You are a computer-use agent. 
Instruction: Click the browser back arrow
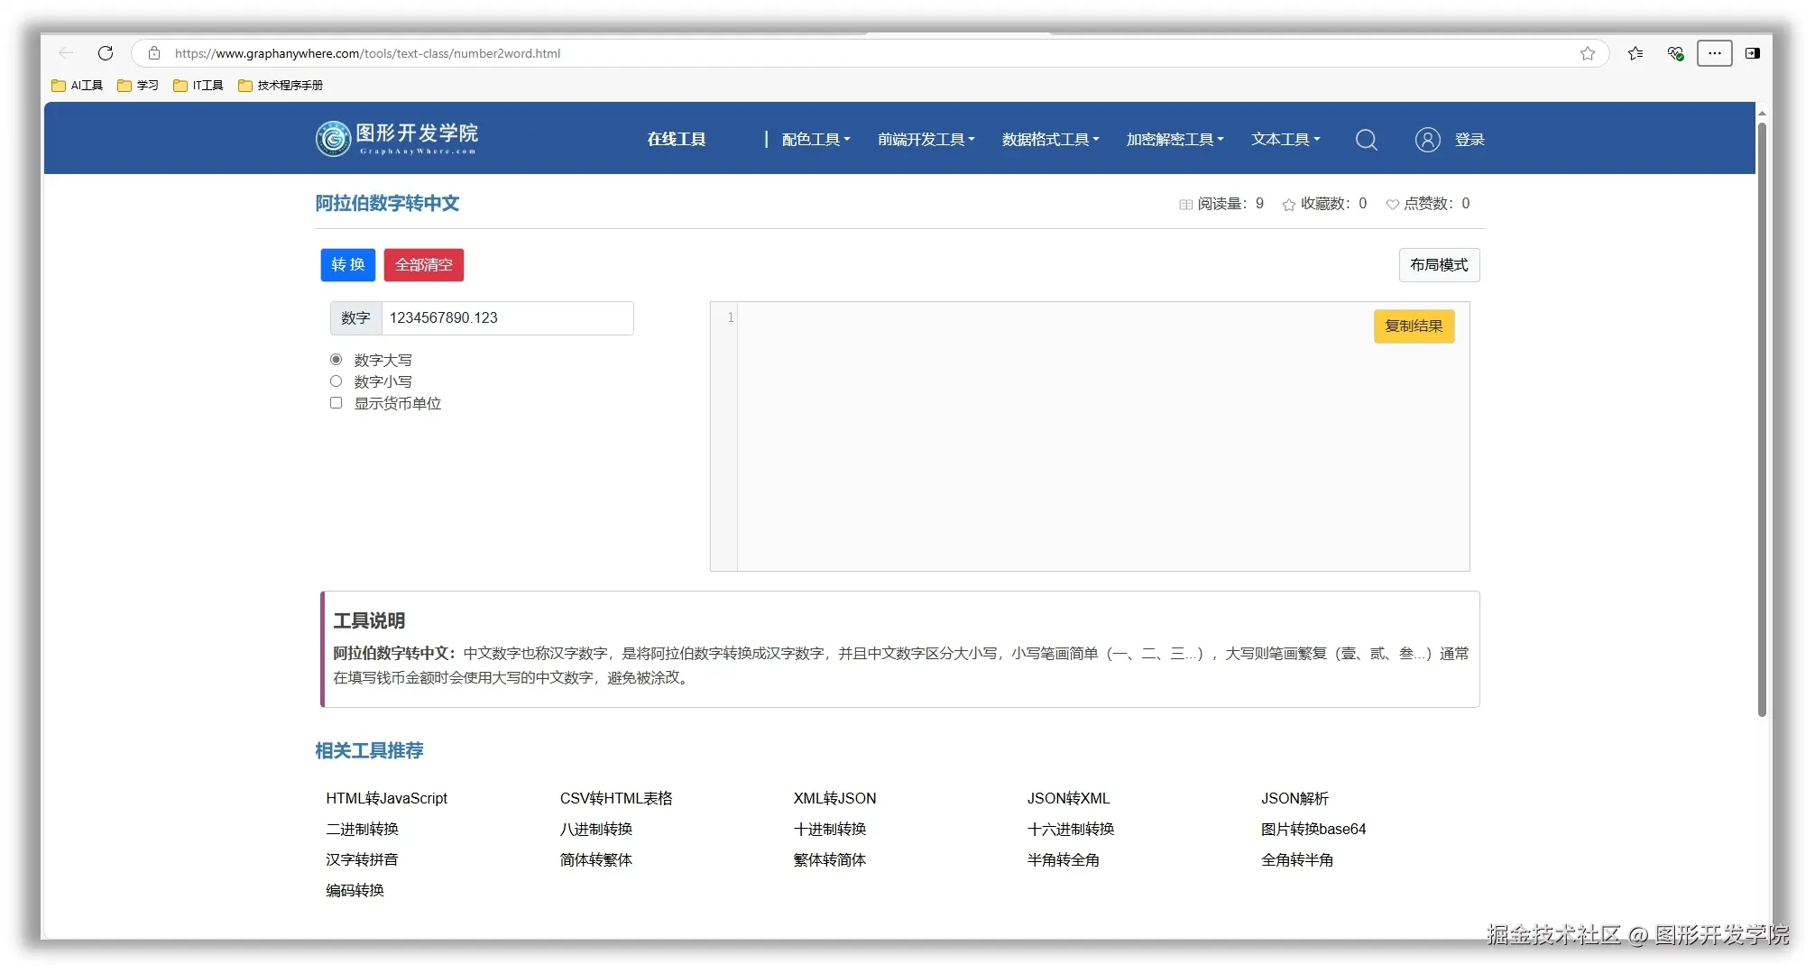(66, 53)
